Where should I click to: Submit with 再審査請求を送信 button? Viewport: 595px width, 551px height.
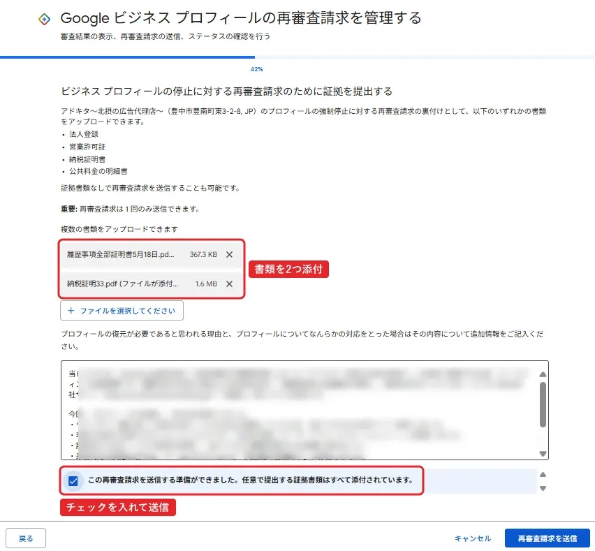click(x=548, y=538)
